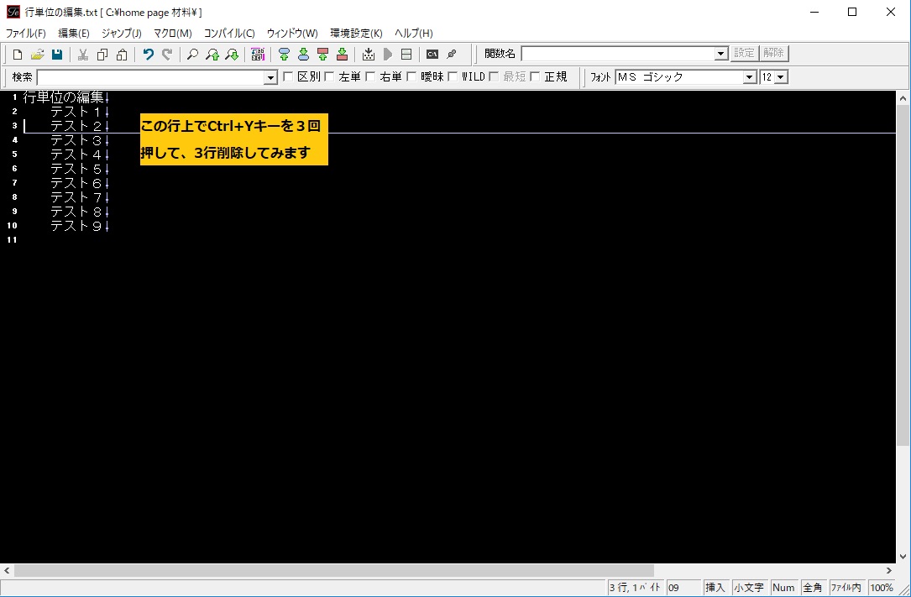911x597 pixels.
Task: Check the 正規 option
Action: pyautogui.click(x=535, y=77)
